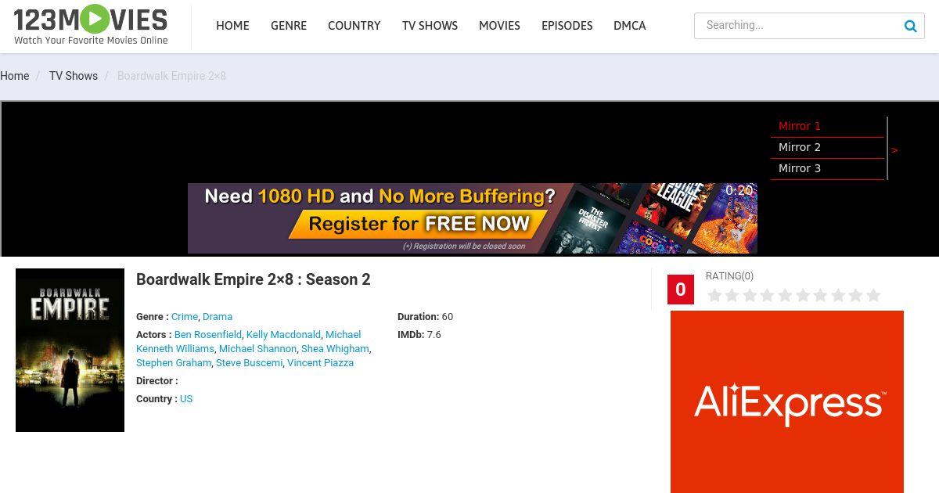The width and height of the screenshot is (939, 493).
Task: Click TV Shows breadcrumb link
Action: [74, 76]
